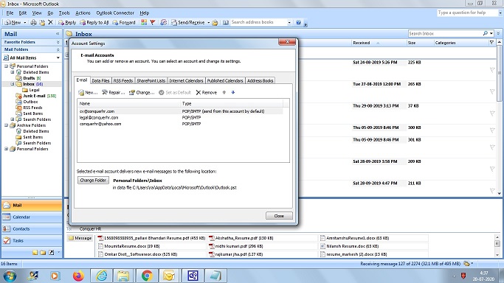Open Tasks in the navigation pane
This screenshot has height=283, width=504.
pos(32,240)
